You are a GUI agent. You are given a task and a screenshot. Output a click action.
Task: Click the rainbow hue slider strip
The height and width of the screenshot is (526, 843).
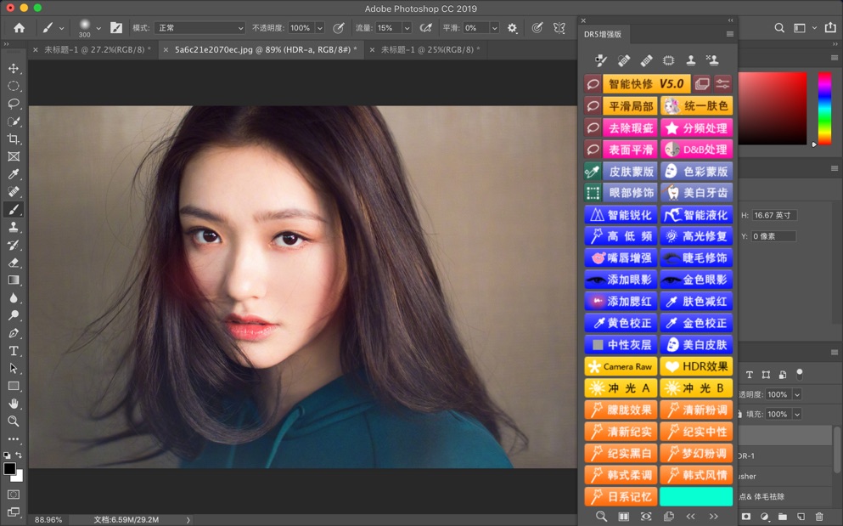click(x=823, y=108)
